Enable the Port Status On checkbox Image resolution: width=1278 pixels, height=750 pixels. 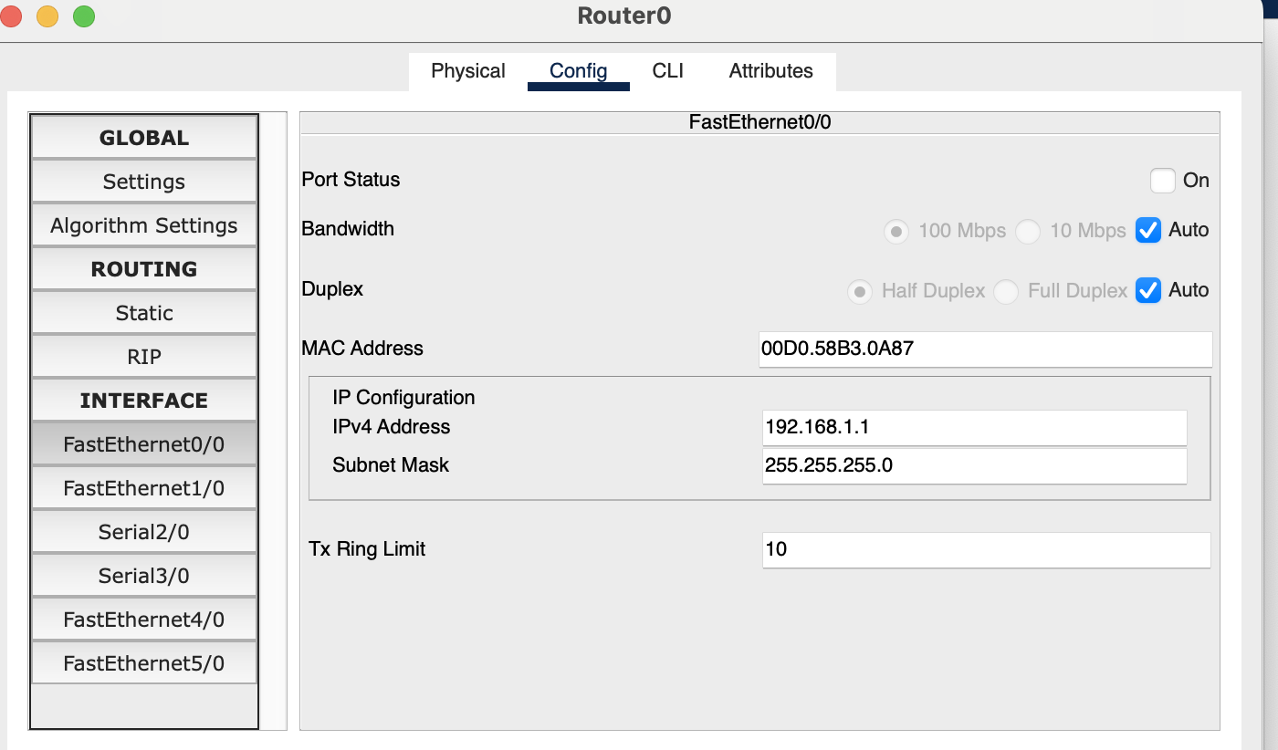[x=1162, y=181]
